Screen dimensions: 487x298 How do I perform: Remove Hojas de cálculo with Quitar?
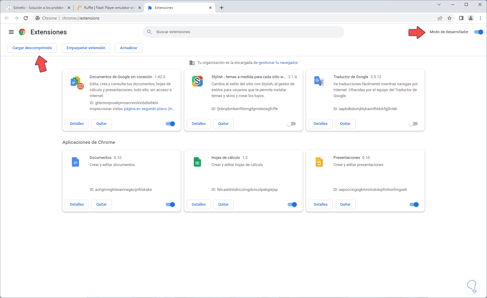(x=223, y=204)
